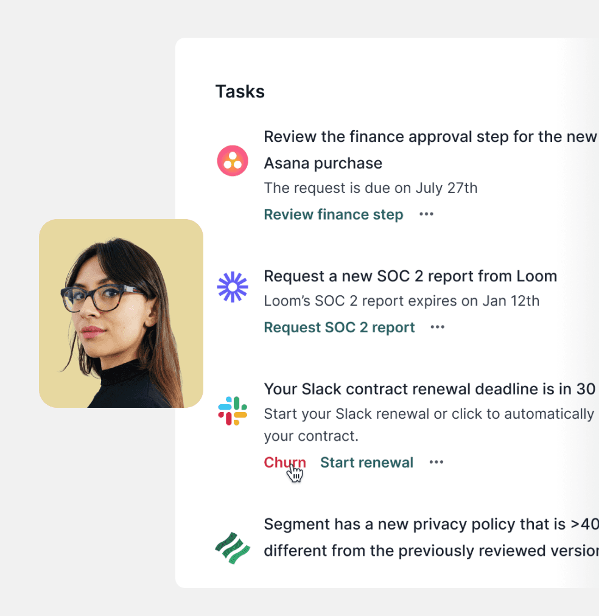
Task: Click the Request a new SOC 2 report task title
Action: tap(410, 276)
